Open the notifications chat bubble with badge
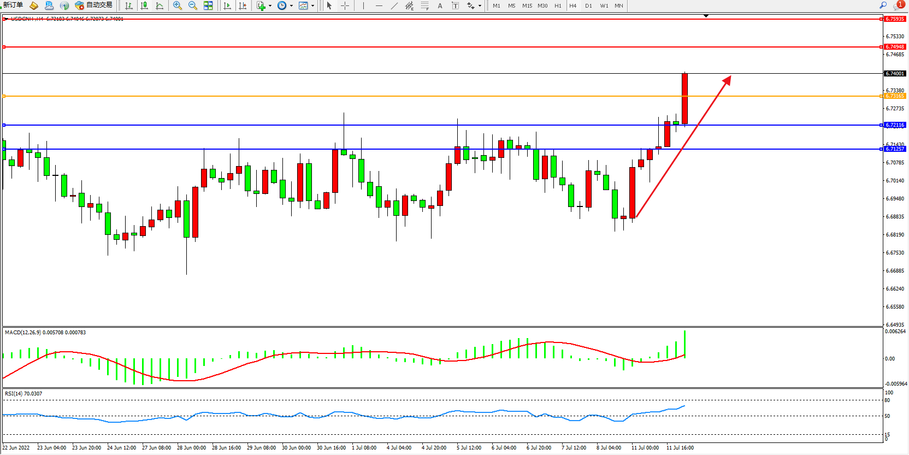The image size is (909, 455). pos(898,5)
